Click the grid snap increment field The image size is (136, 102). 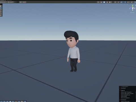(17, 2)
